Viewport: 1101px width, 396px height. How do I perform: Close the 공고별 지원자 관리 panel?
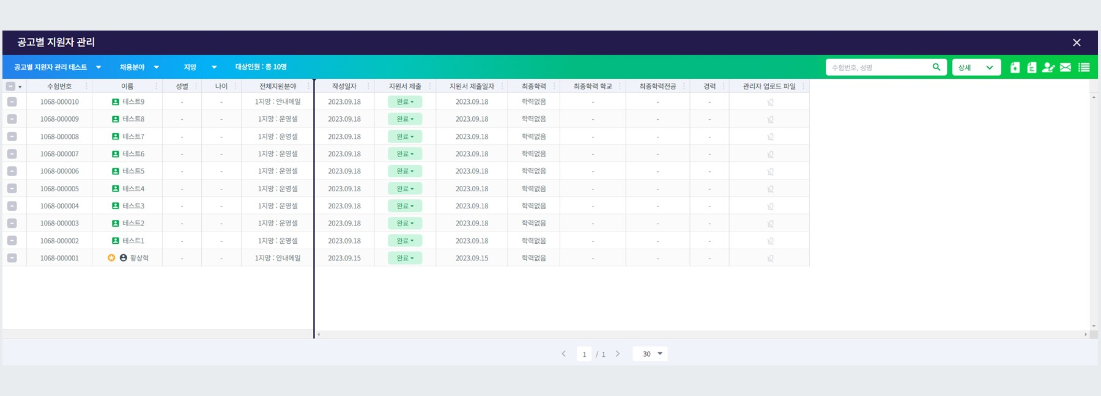[x=1077, y=42]
